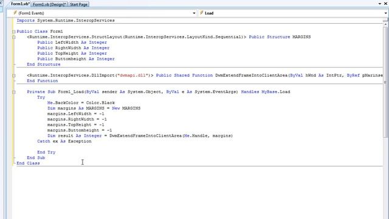Click 'End Sub' line

[x=36, y=158]
